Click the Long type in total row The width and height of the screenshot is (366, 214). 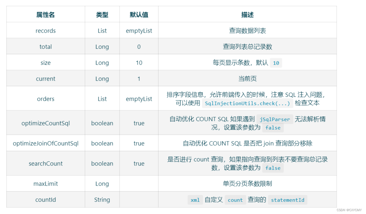tap(102, 47)
